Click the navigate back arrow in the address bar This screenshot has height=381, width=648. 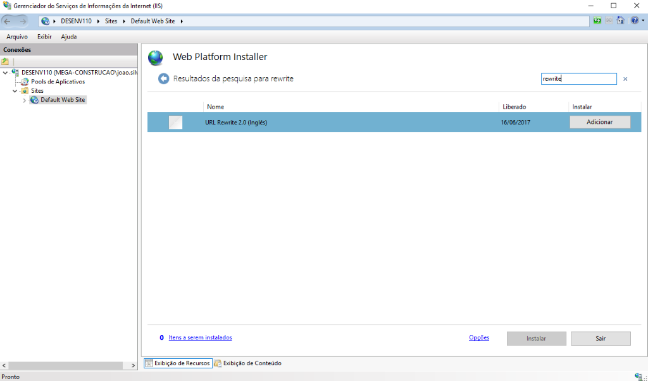[x=9, y=21]
